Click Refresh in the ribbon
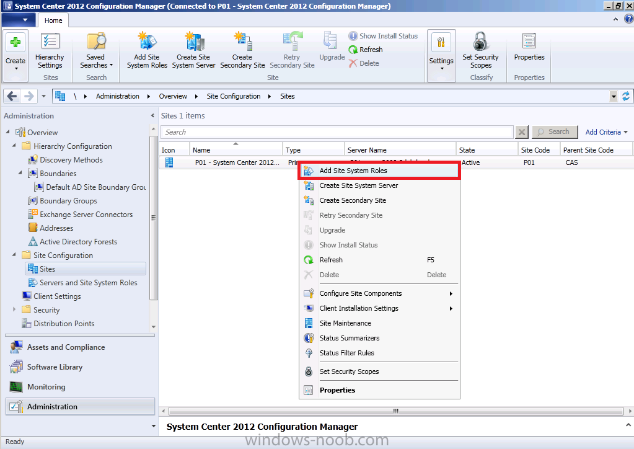 (366, 50)
